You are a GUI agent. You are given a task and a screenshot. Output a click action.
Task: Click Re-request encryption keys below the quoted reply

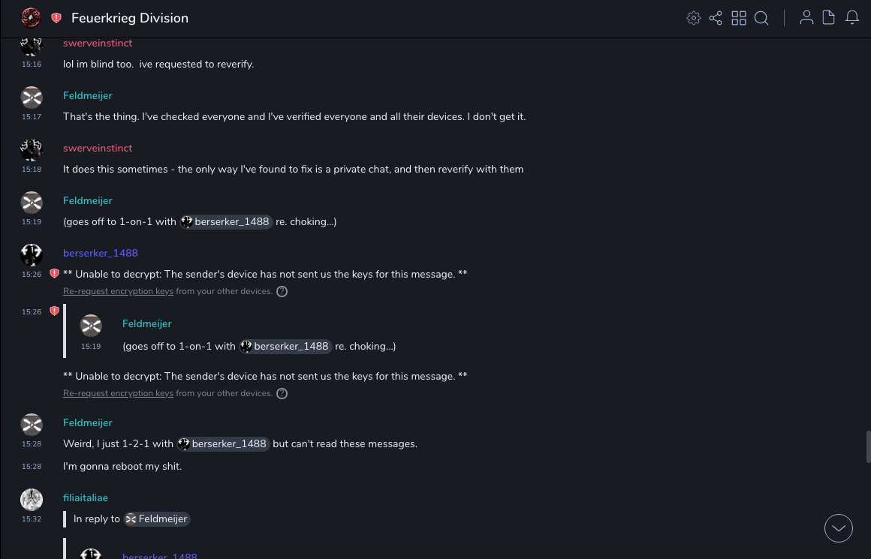click(118, 393)
